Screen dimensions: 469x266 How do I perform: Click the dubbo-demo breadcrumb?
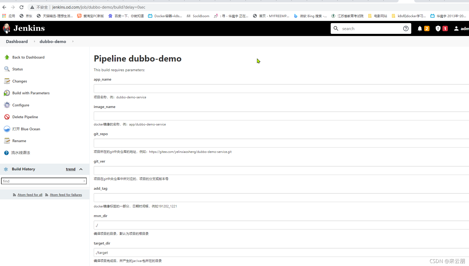[x=53, y=41]
